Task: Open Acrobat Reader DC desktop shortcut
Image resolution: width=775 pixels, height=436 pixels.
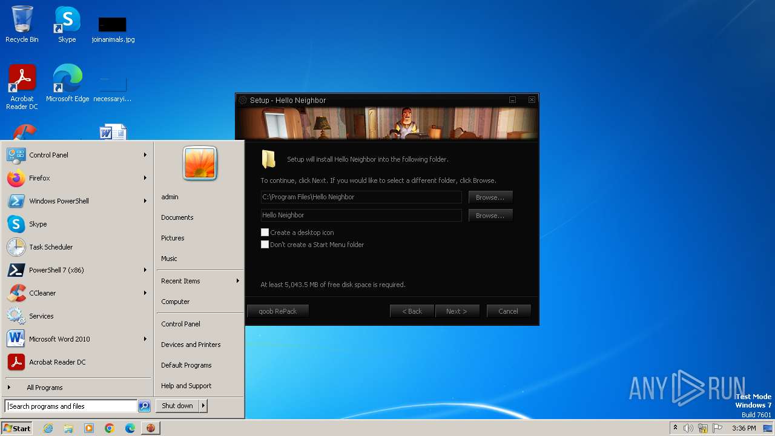Action: click(x=22, y=87)
